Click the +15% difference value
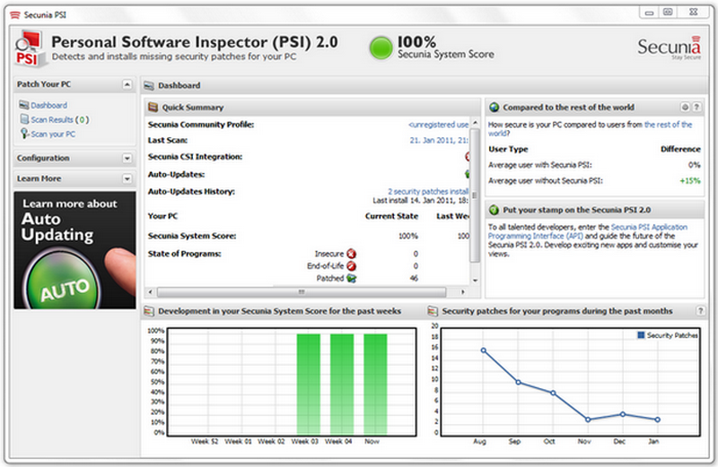718x467 pixels. point(690,181)
